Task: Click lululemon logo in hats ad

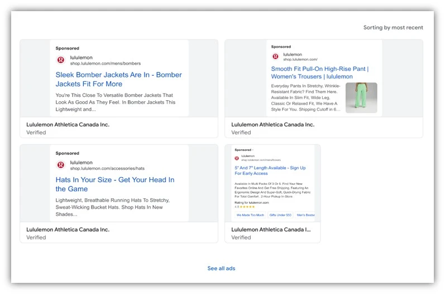Action: tap(61, 165)
